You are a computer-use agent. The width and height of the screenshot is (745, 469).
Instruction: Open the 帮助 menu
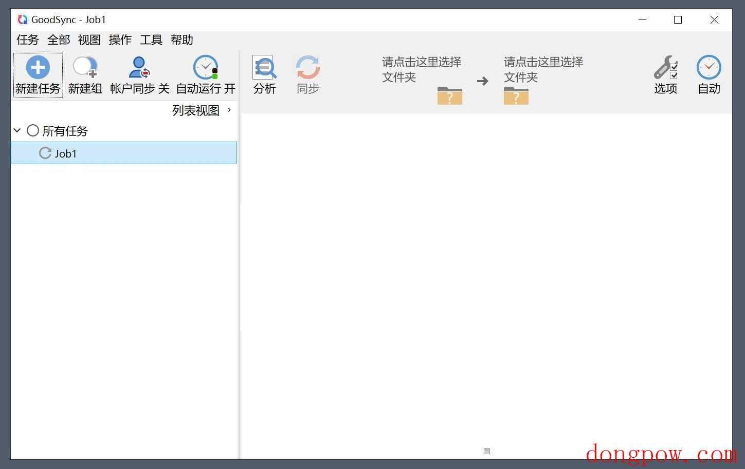[182, 40]
